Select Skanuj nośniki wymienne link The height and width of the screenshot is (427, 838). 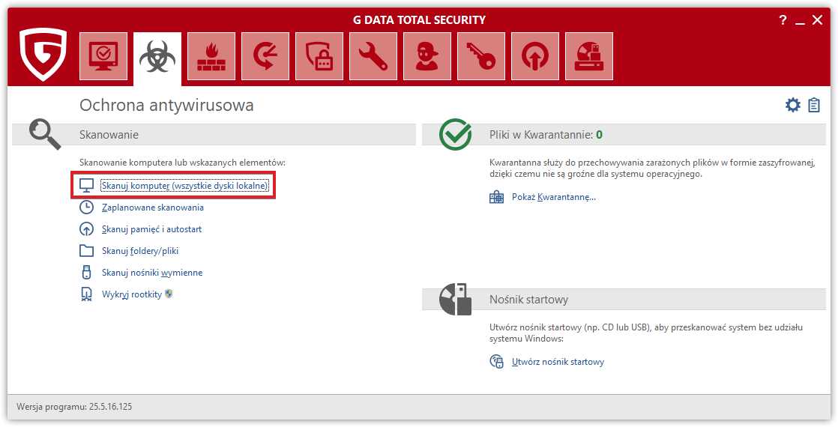152,273
